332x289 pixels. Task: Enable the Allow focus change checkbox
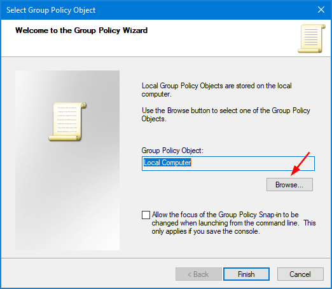146,215
